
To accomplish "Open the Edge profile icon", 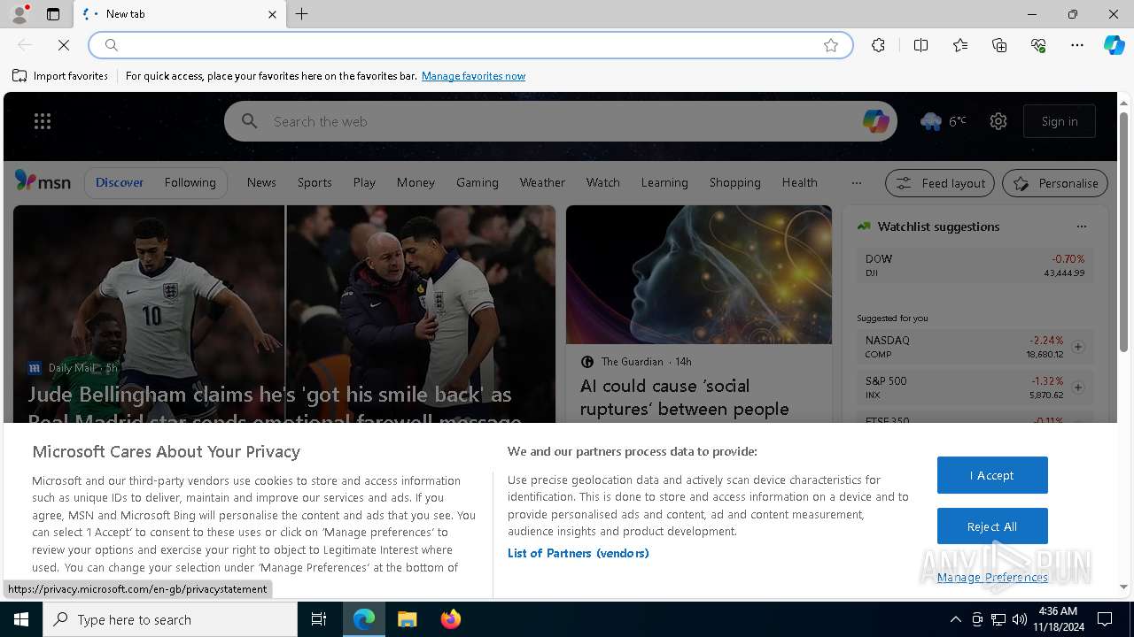I will click(19, 14).
